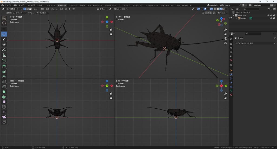Enable face select mode

[x=30, y=9]
